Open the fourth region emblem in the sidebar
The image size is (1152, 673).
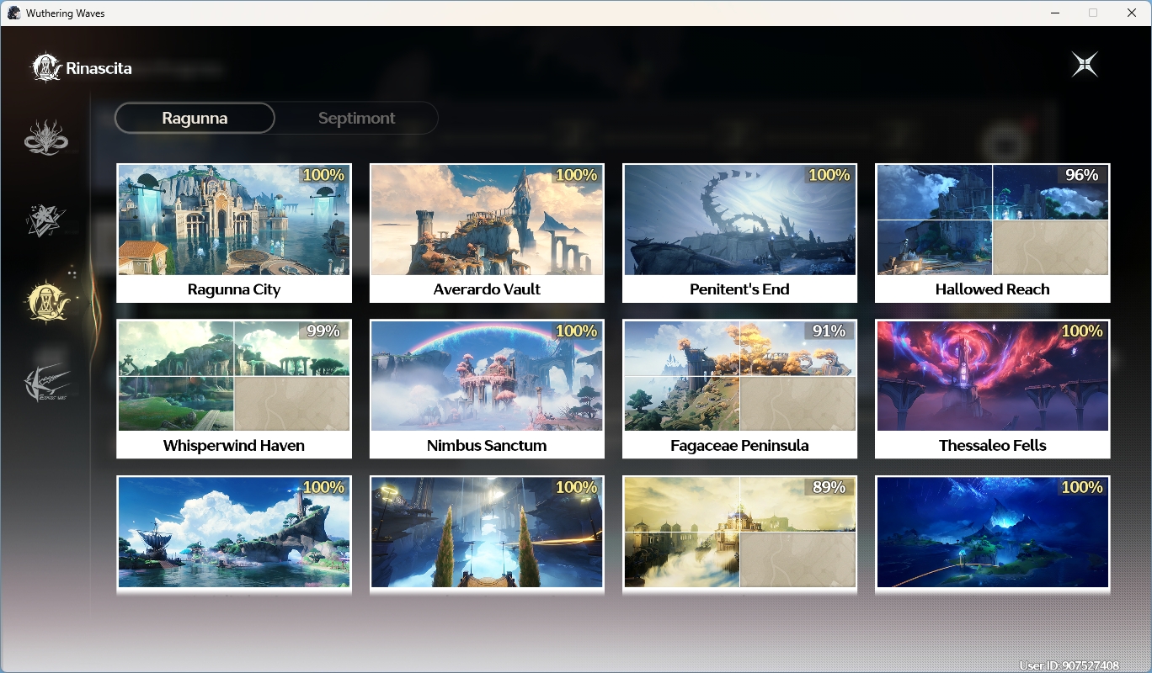pyautogui.click(x=46, y=384)
